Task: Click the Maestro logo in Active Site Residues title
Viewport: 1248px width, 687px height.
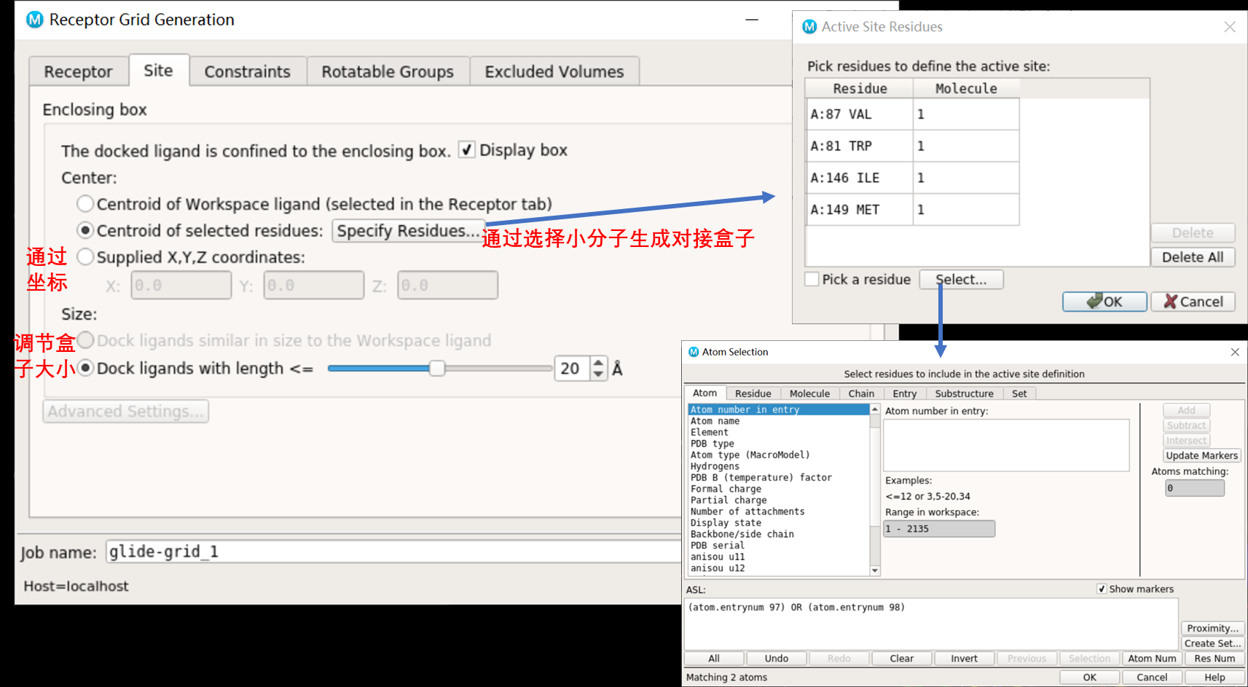Action: (809, 27)
